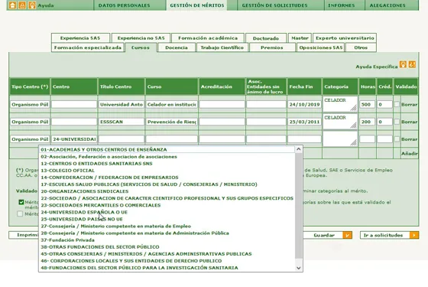Click the lightbulb help icon beside Ayuda

click(x=32, y=5)
